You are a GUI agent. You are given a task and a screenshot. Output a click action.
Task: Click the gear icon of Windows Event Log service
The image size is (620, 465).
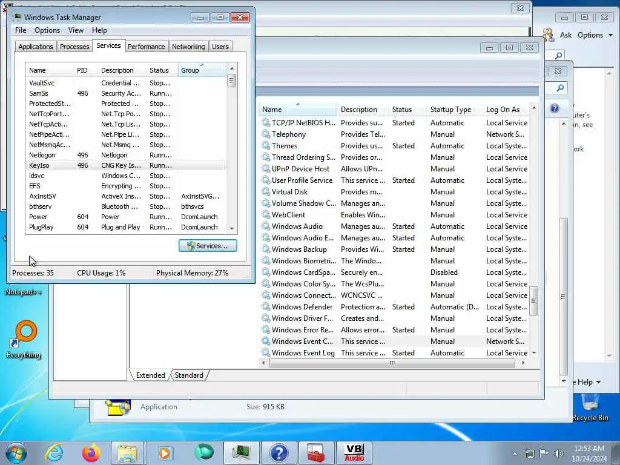pyautogui.click(x=266, y=353)
